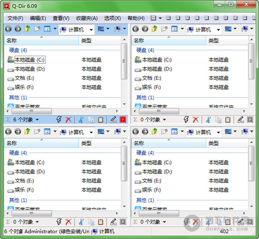
Task: Sort by 名称 column in top-right pane
Action: [x=169, y=41]
